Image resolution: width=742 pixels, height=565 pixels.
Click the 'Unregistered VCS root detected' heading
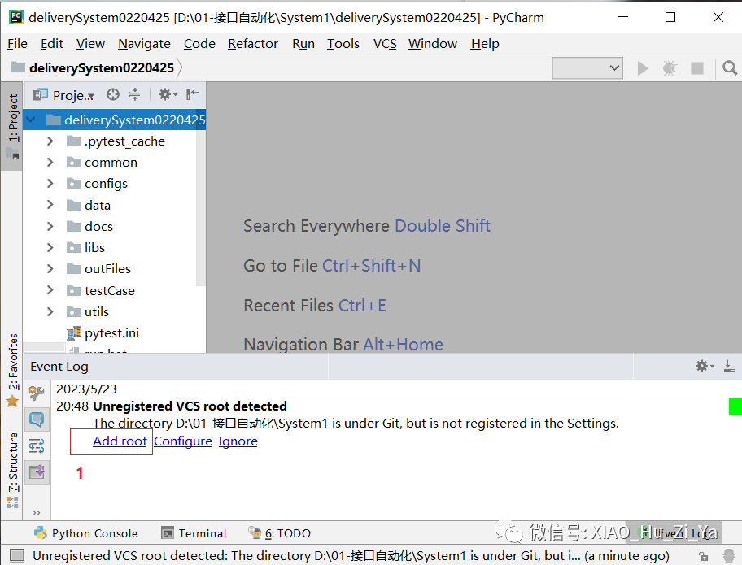[x=190, y=406]
